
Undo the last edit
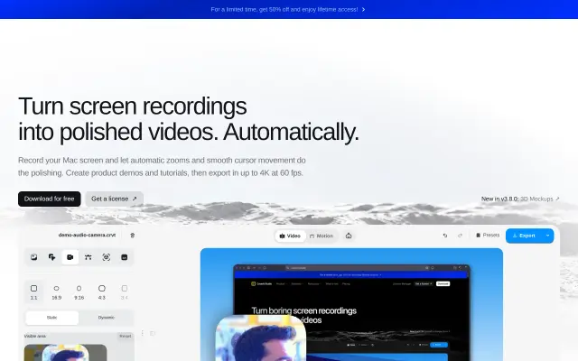point(445,236)
